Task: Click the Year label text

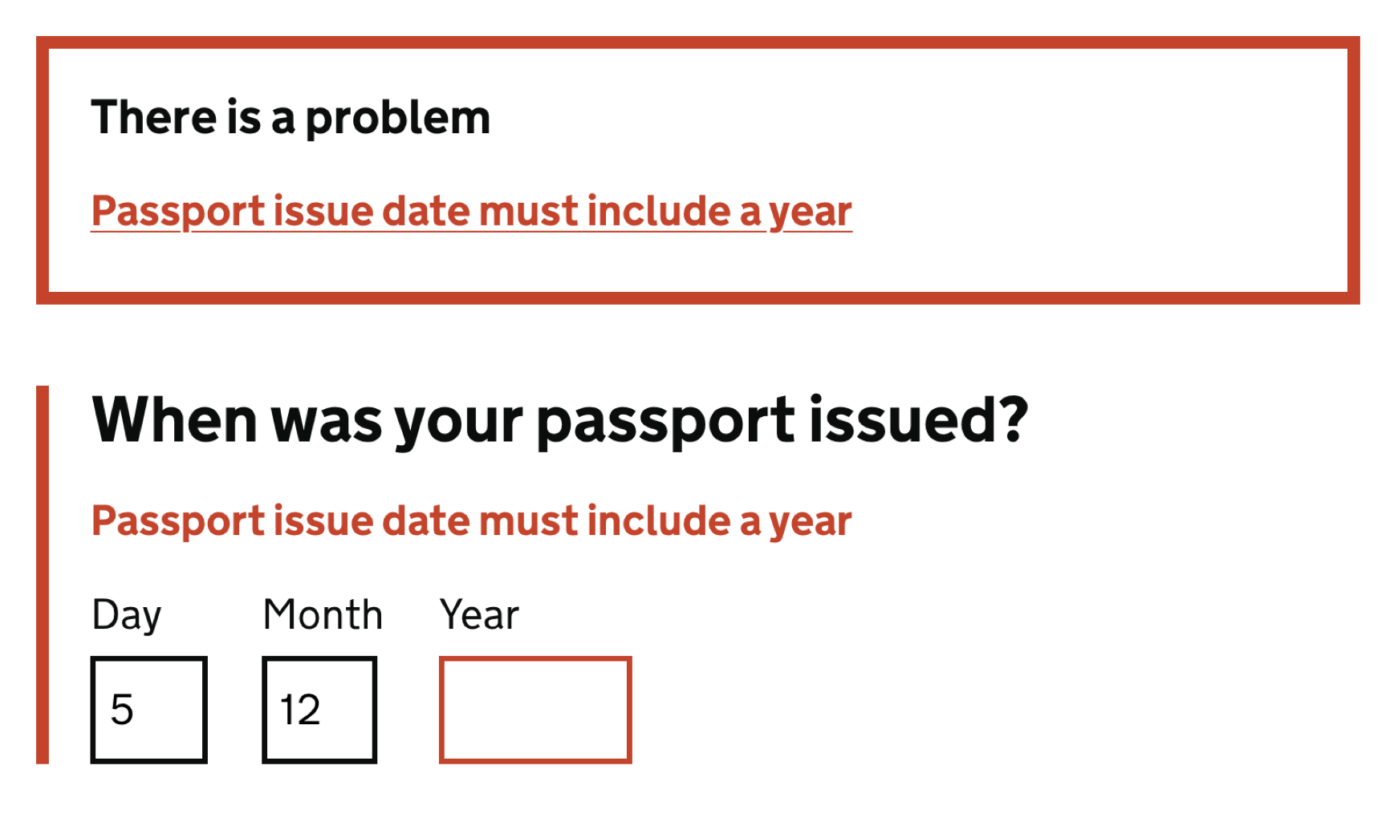Action: [x=478, y=613]
